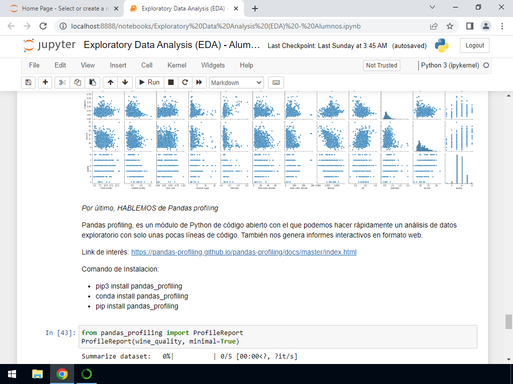Click the 'conda install pandas_profiling' text
The height and width of the screenshot is (384, 513).
pyautogui.click(x=142, y=296)
